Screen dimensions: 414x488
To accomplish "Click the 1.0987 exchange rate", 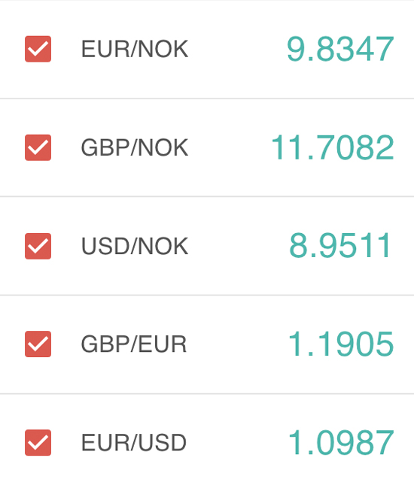I will tap(341, 443).
